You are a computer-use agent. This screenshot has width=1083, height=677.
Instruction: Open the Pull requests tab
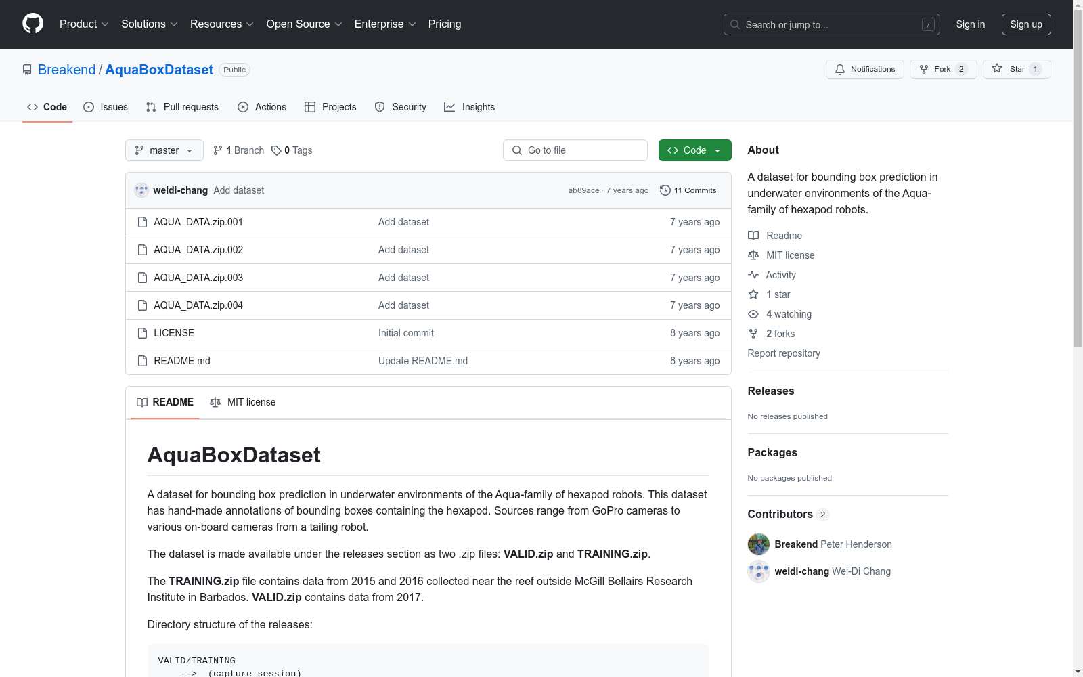[182, 107]
